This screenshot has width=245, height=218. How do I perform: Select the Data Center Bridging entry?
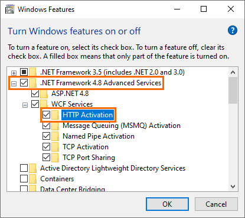[x=73, y=189]
